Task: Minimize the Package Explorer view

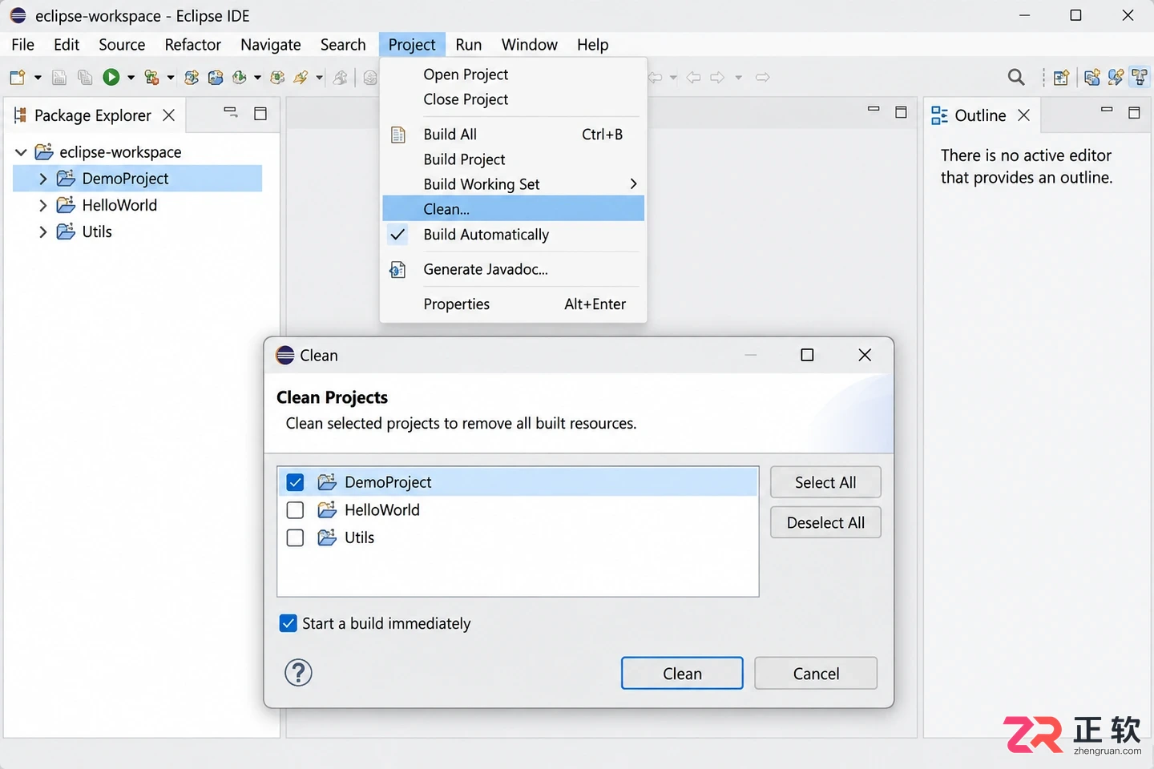Action: 231,112
